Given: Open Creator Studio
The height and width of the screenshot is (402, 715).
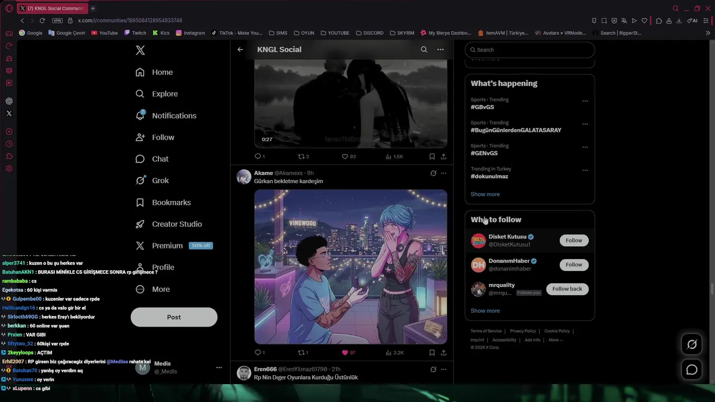Looking at the screenshot, I should click(169, 224).
